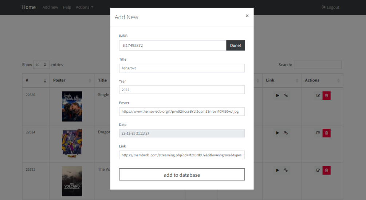Delete entry 22626 with the red trash icon

tap(326, 96)
